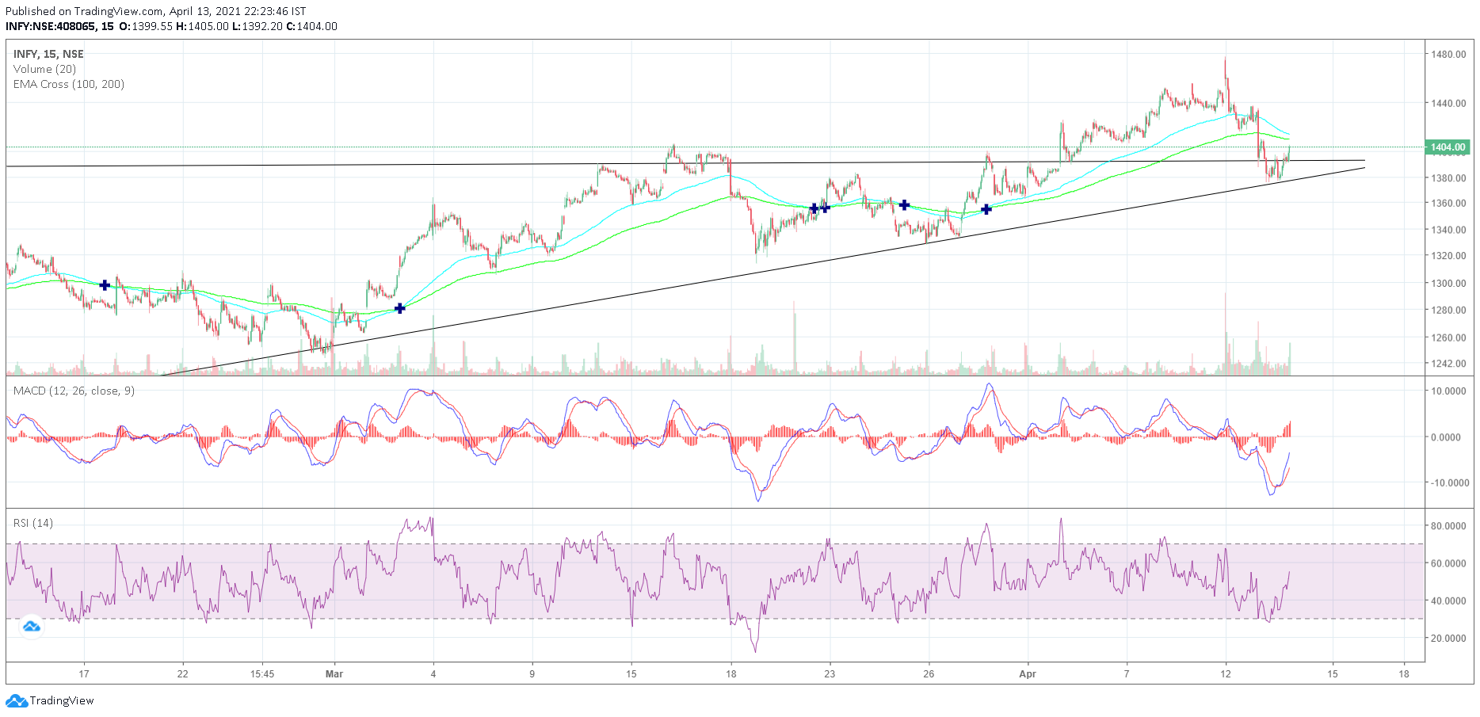Click the 1242.00 price axis label
The image size is (1480, 717).
(1448, 364)
